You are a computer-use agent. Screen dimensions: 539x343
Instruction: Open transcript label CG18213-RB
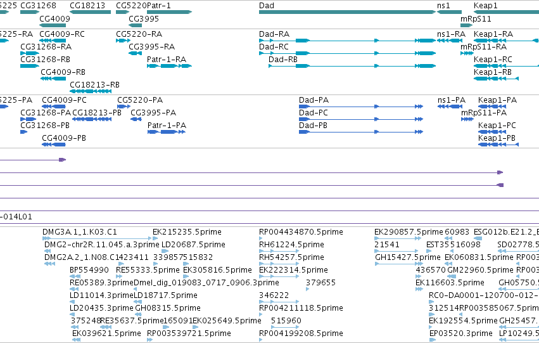pyautogui.click(x=94, y=85)
